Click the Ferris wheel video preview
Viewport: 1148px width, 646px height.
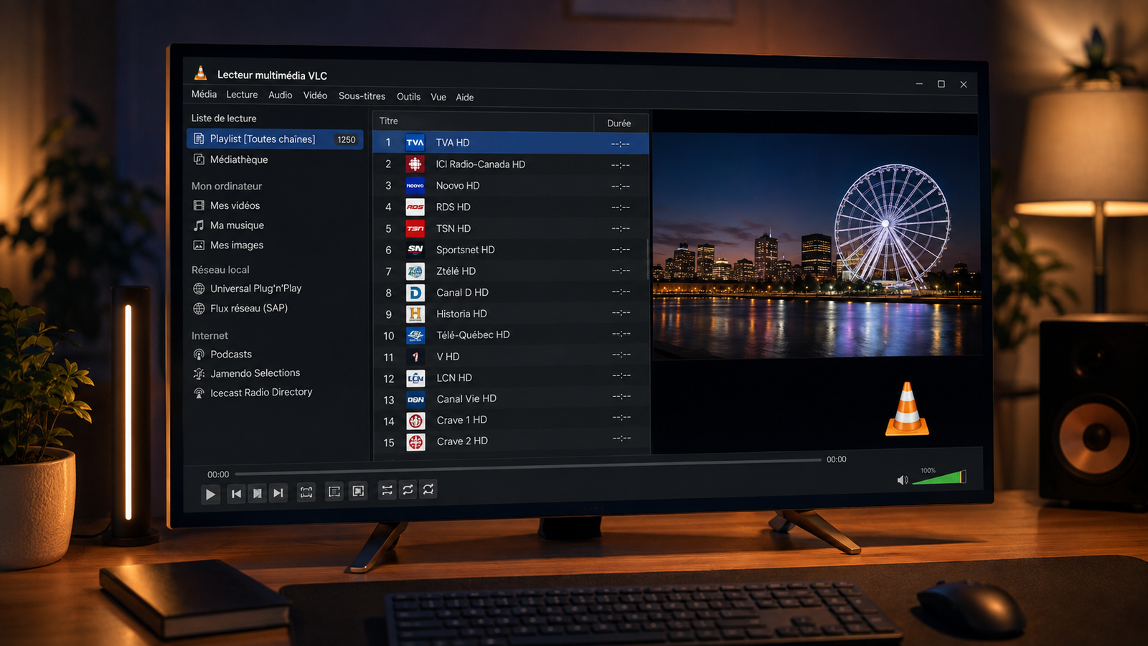[x=817, y=245]
